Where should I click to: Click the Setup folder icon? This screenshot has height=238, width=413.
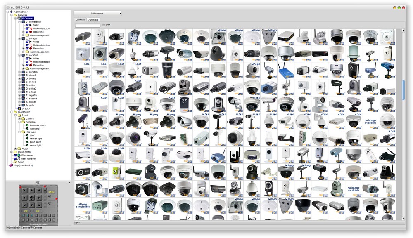click(x=15, y=162)
